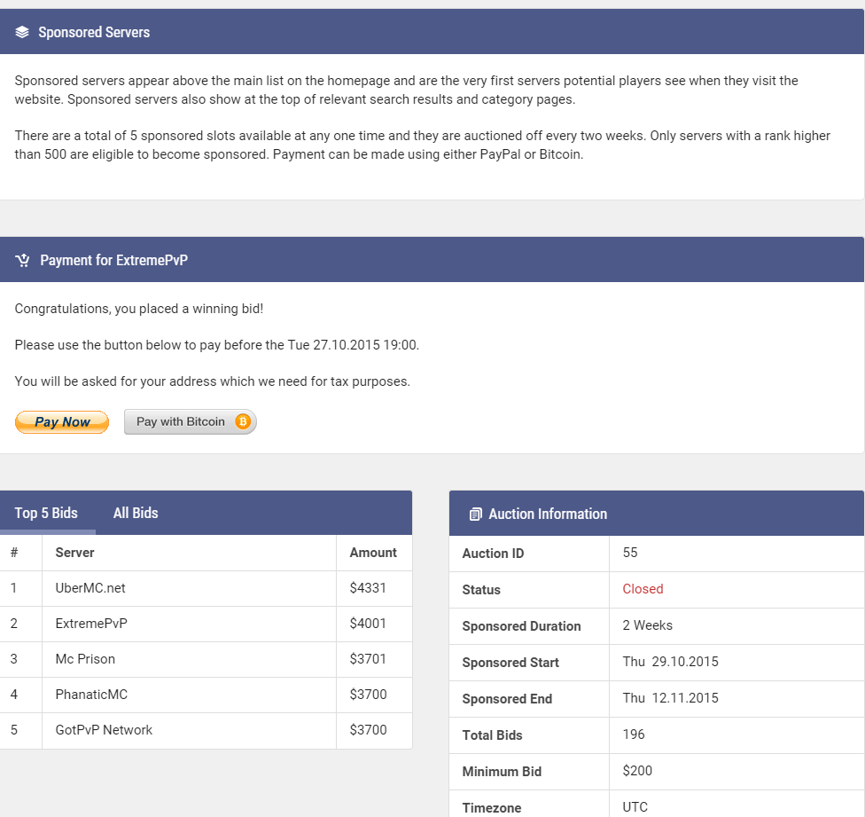Click the Auction ID label
865x817 pixels.
(493, 554)
